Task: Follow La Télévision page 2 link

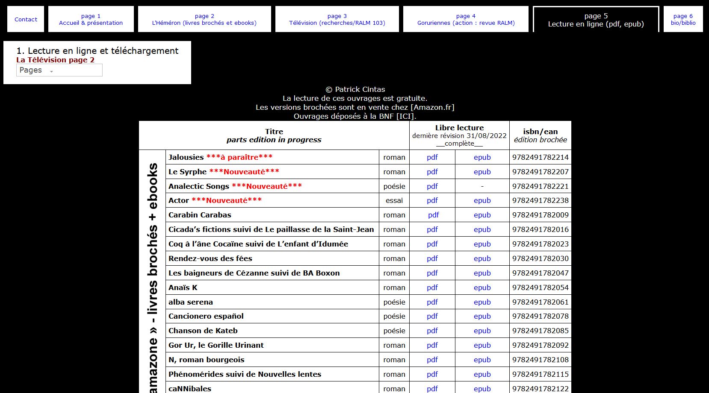Action: [55, 60]
